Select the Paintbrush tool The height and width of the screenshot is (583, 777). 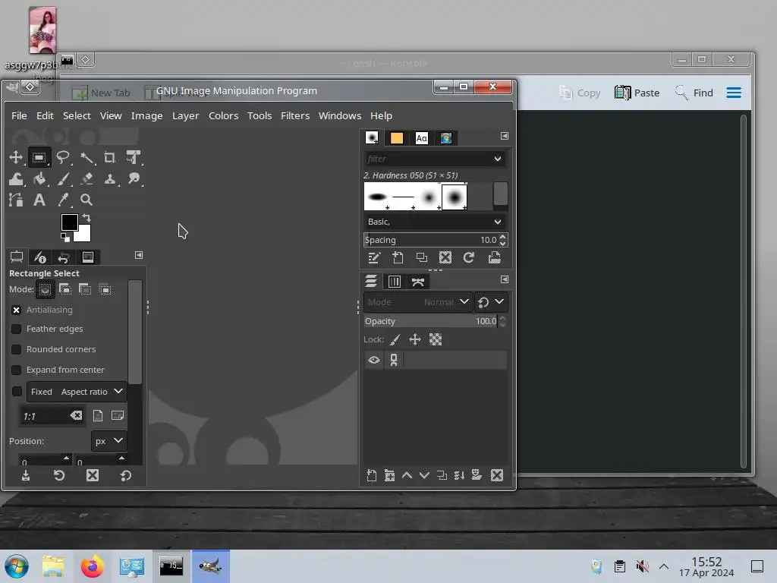point(63,179)
